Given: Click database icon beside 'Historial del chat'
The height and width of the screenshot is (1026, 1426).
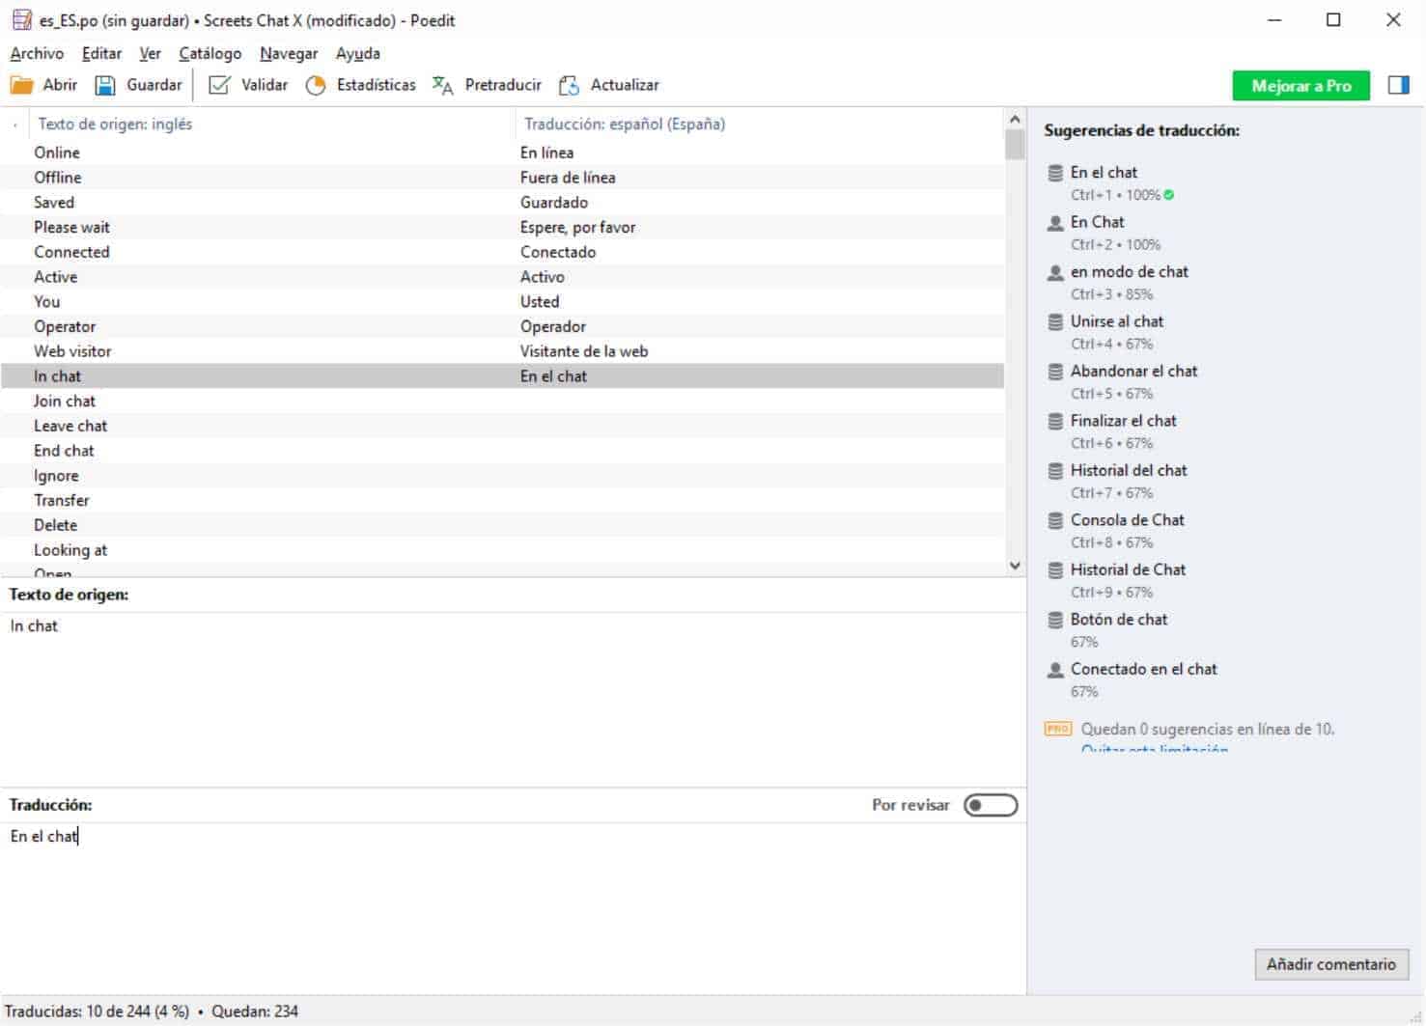Looking at the screenshot, I should [x=1055, y=471].
